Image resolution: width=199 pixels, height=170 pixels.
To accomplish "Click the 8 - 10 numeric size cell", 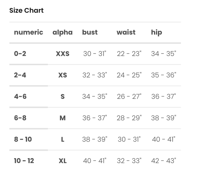I will point(23,139).
